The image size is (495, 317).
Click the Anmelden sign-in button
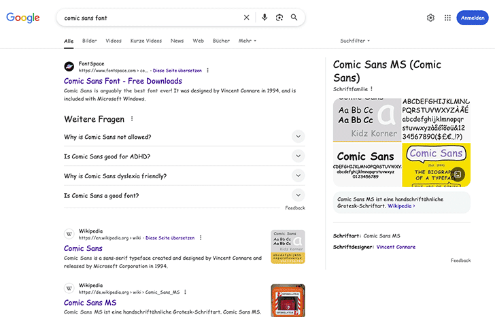pyautogui.click(x=473, y=18)
